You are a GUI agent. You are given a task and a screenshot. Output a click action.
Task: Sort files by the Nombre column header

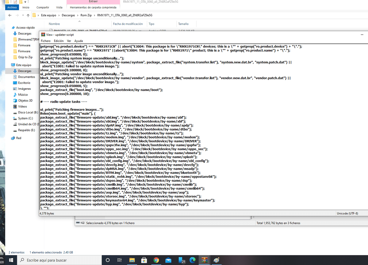(x=54, y=24)
